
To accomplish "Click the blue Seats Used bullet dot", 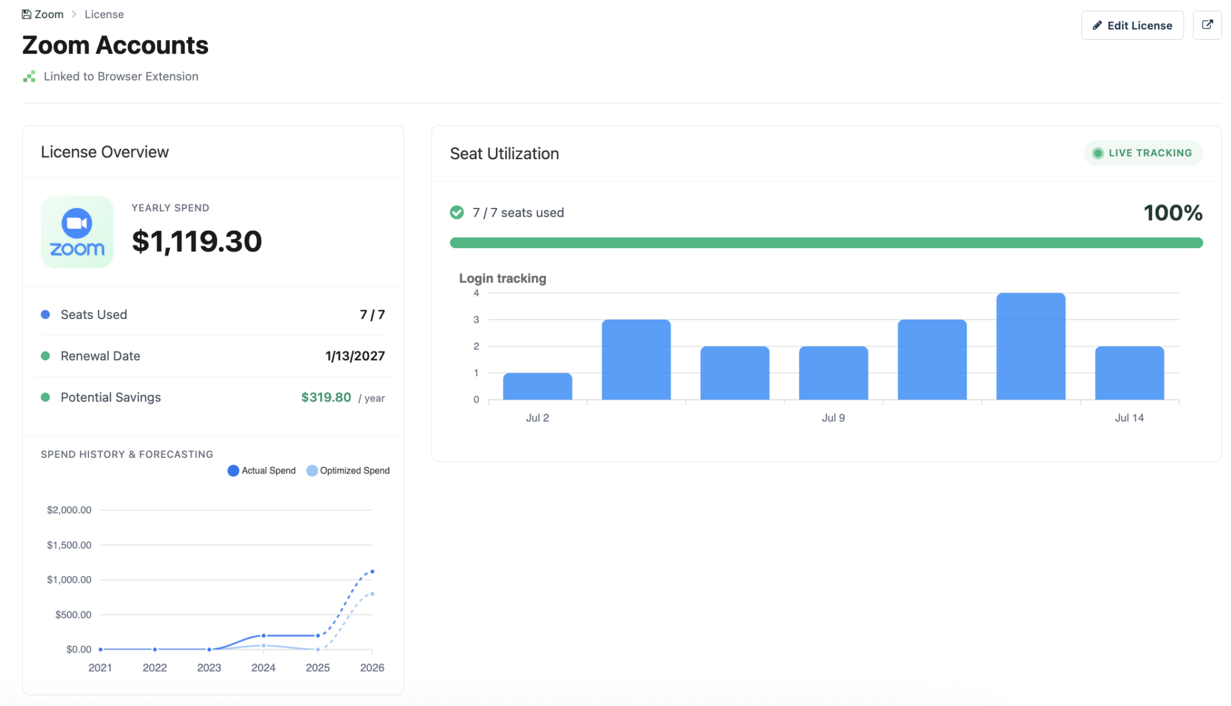I will tap(45, 314).
